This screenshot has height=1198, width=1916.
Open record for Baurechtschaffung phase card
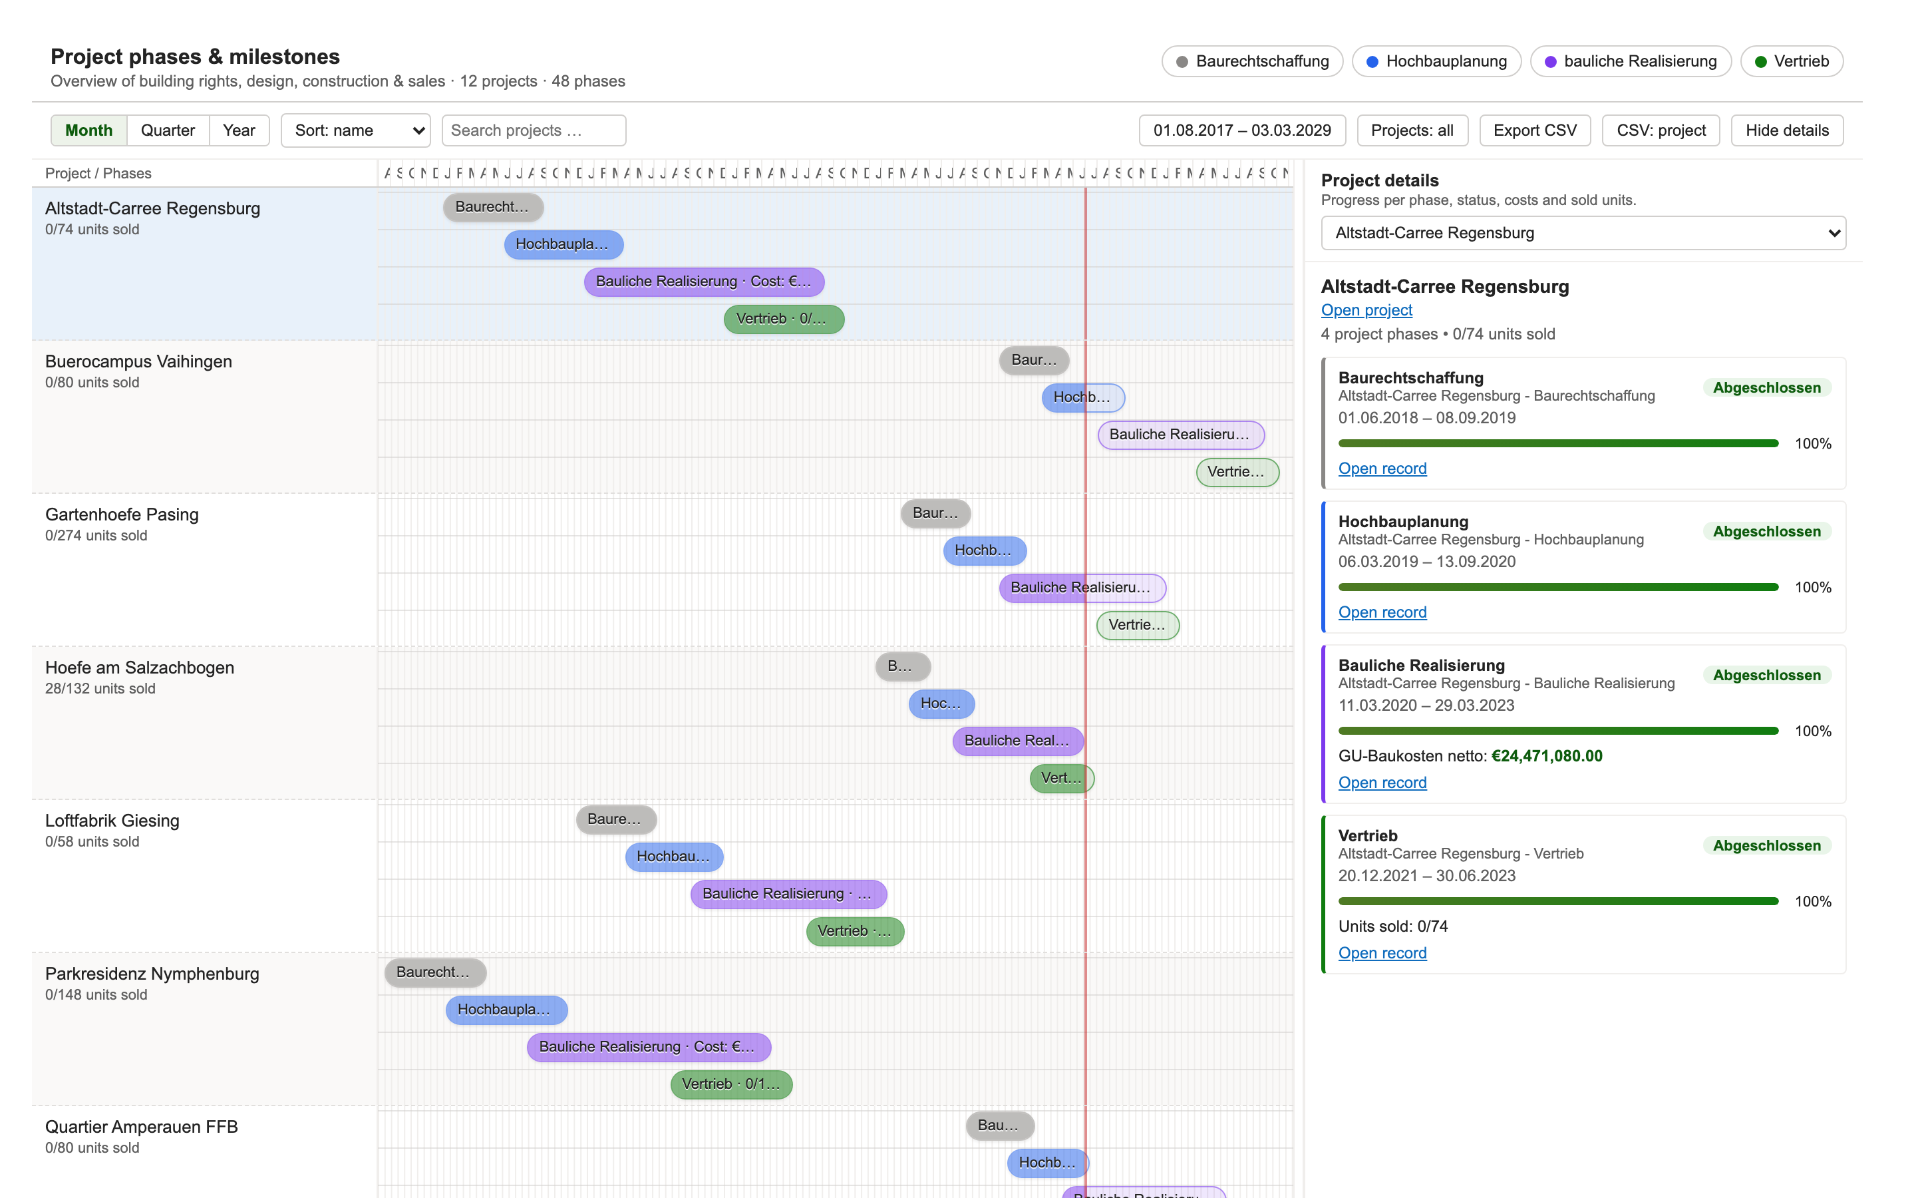pos(1382,469)
